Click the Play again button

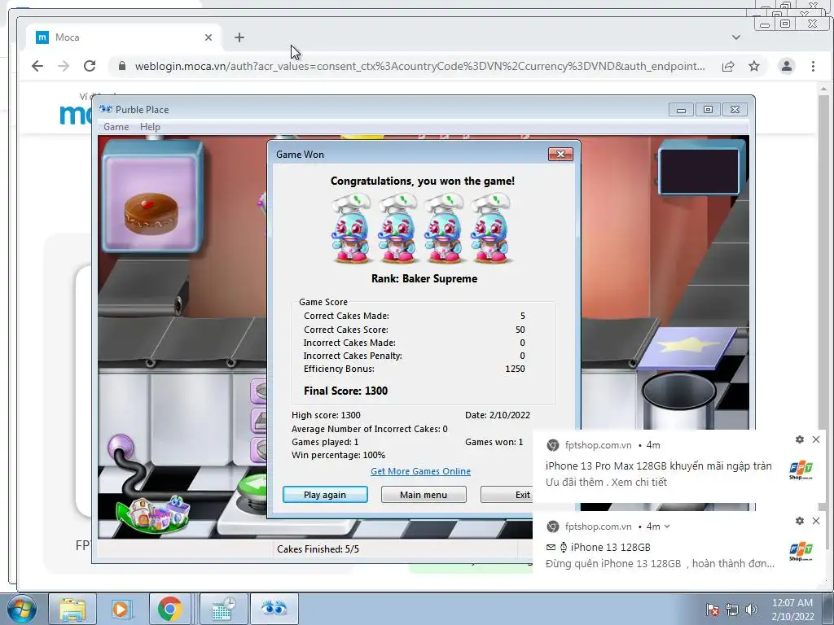(x=325, y=494)
